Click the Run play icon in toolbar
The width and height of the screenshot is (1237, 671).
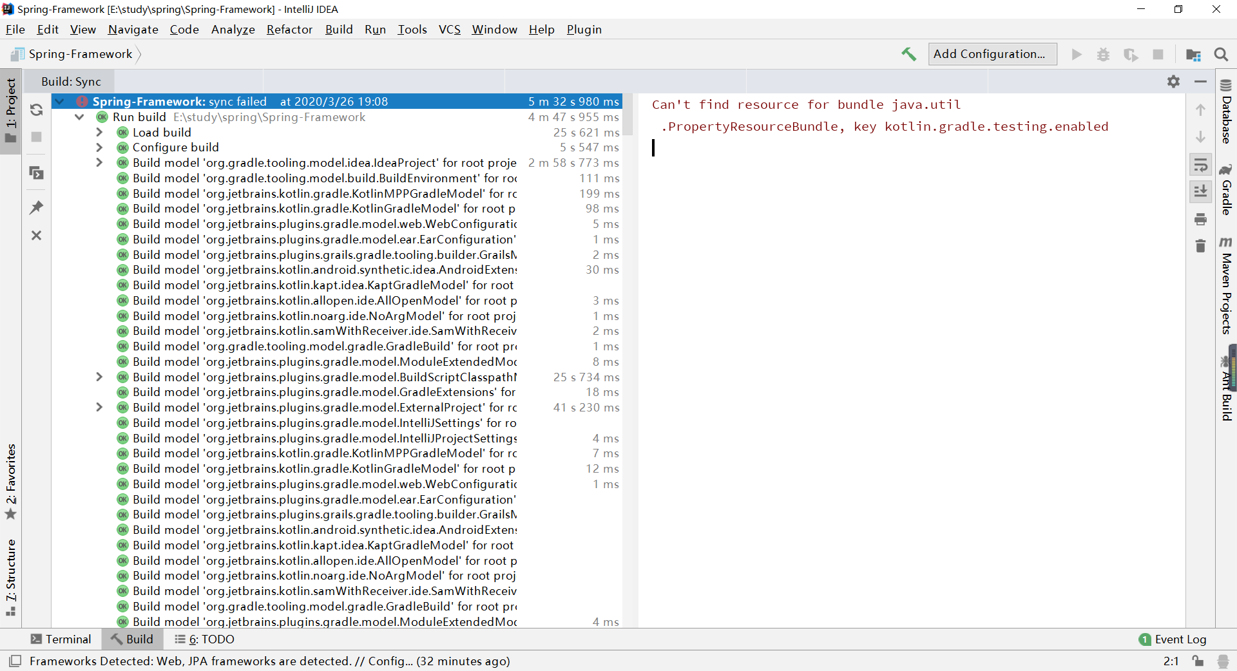pos(1077,54)
